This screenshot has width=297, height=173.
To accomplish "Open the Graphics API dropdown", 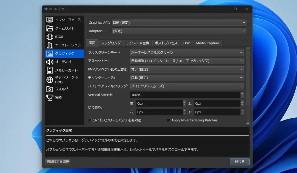I will click(179, 23).
